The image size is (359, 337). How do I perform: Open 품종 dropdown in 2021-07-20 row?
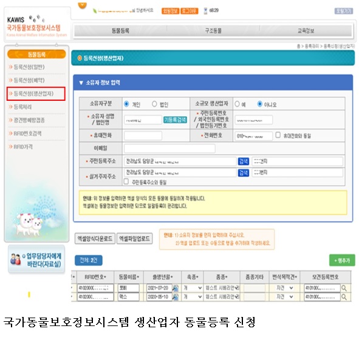point(222,288)
